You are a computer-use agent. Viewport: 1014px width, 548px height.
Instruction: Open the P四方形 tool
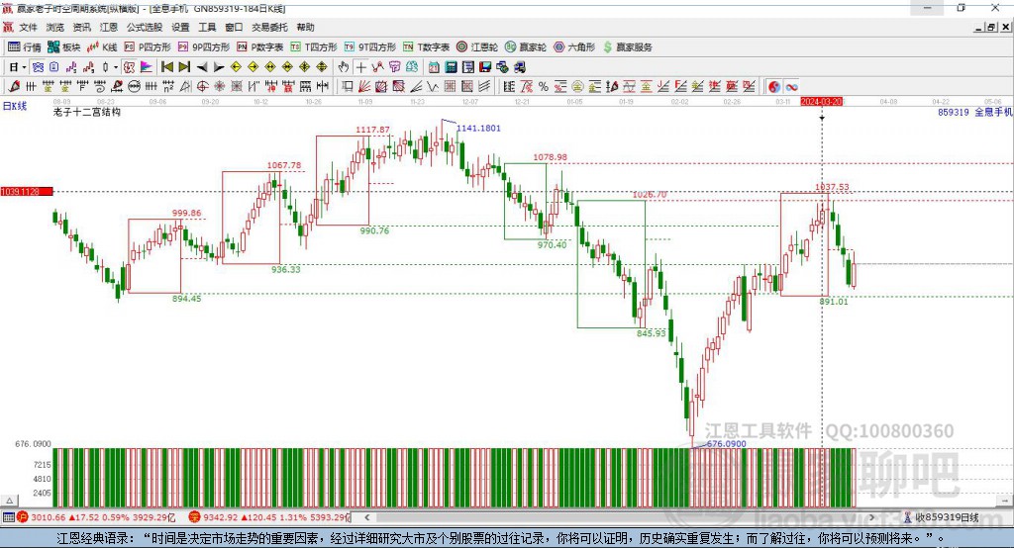pyautogui.click(x=147, y=47)
